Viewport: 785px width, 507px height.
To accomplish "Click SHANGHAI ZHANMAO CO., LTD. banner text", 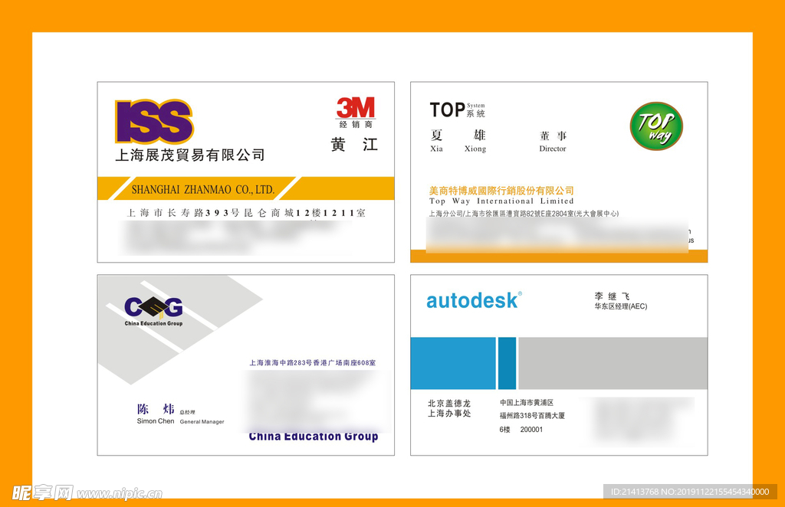I will [202, 189].
